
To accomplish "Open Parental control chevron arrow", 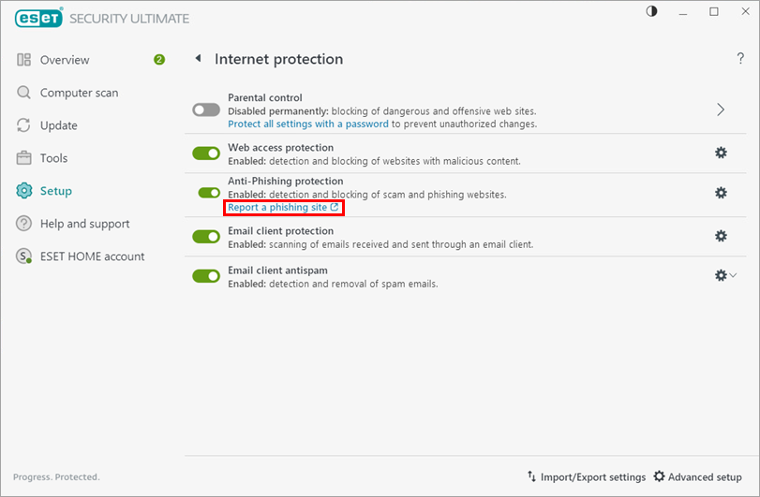I will (721, 110).
